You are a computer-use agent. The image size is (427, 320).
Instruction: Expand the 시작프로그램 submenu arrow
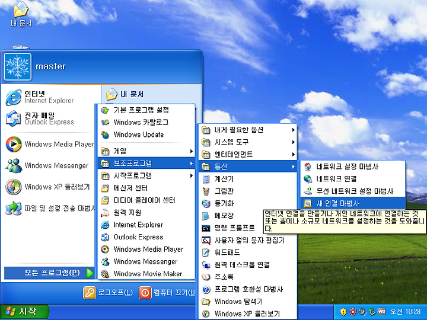192,176
